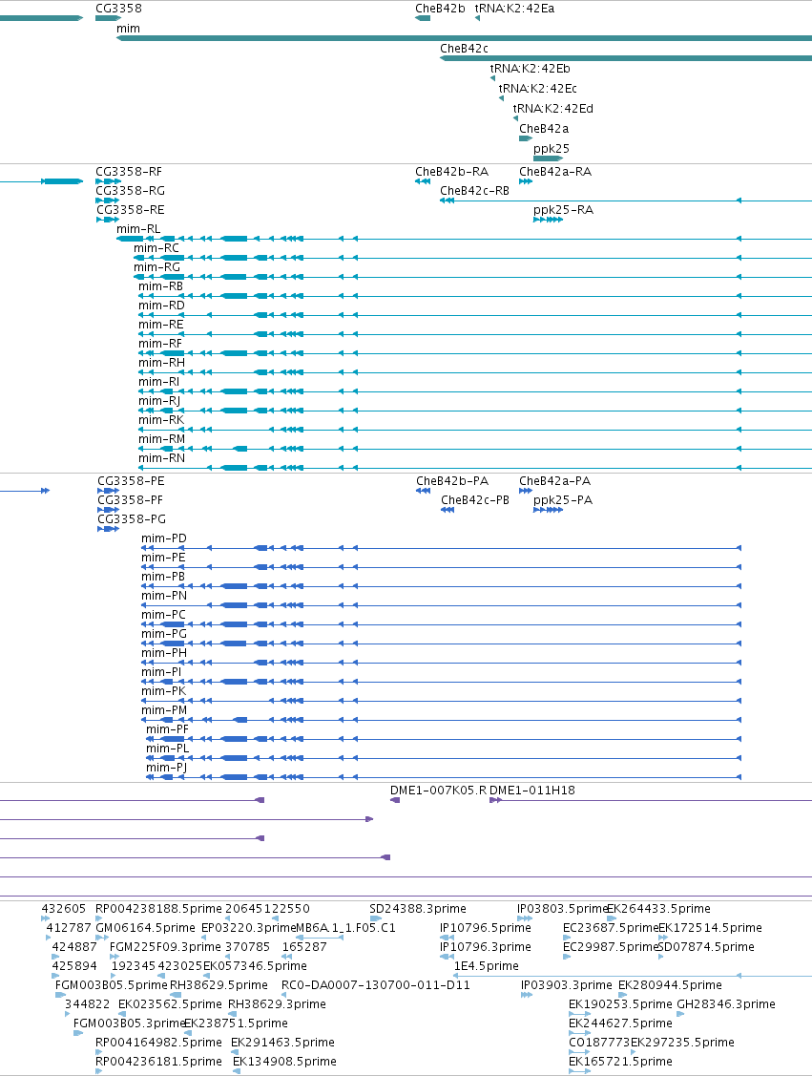Select protein mim-PD label
Screen dimensions: 812x1076
tap(164, 538)
